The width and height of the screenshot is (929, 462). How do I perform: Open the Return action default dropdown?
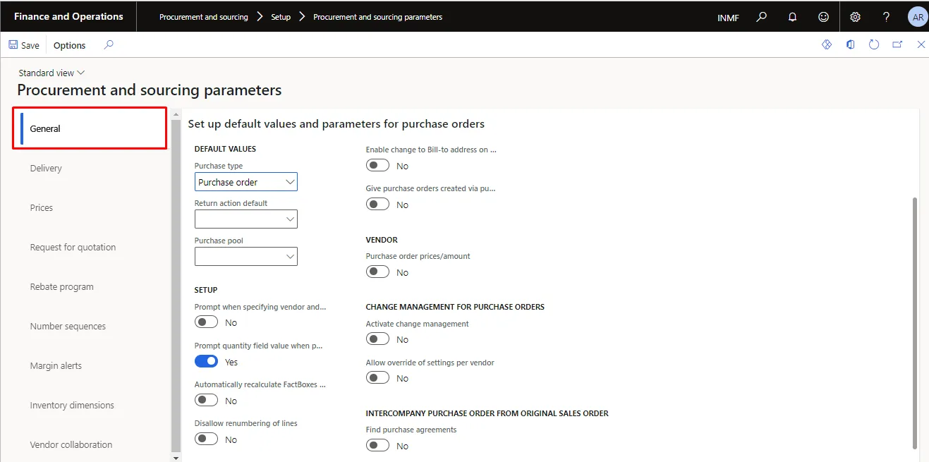pos(246,219)
